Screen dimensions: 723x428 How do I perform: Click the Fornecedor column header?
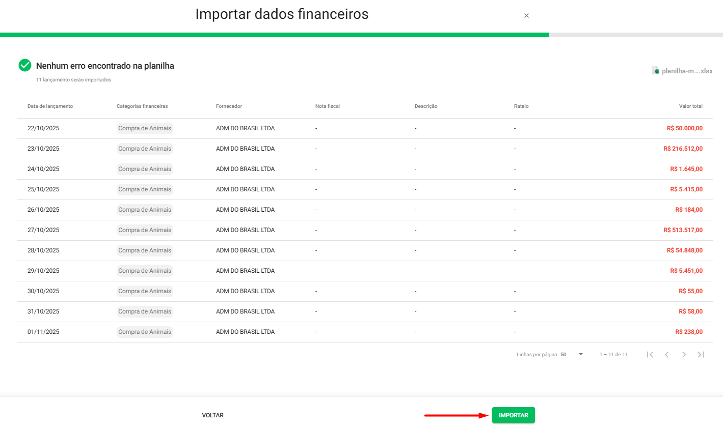pos(229,106)
